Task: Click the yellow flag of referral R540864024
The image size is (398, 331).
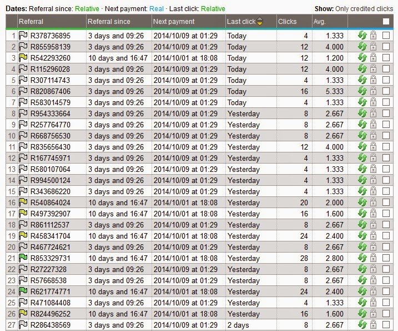Action: pyautogui.click(x=23, y=202)
